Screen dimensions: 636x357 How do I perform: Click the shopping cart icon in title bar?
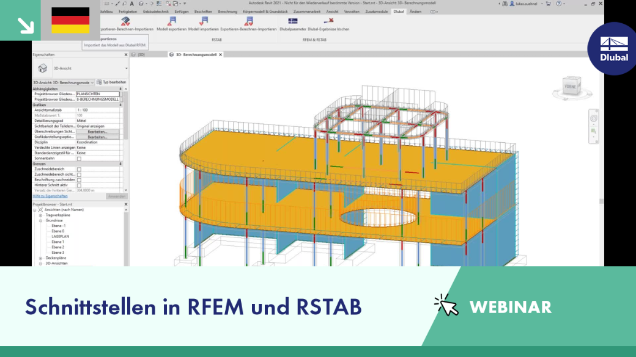coord(549,4)
